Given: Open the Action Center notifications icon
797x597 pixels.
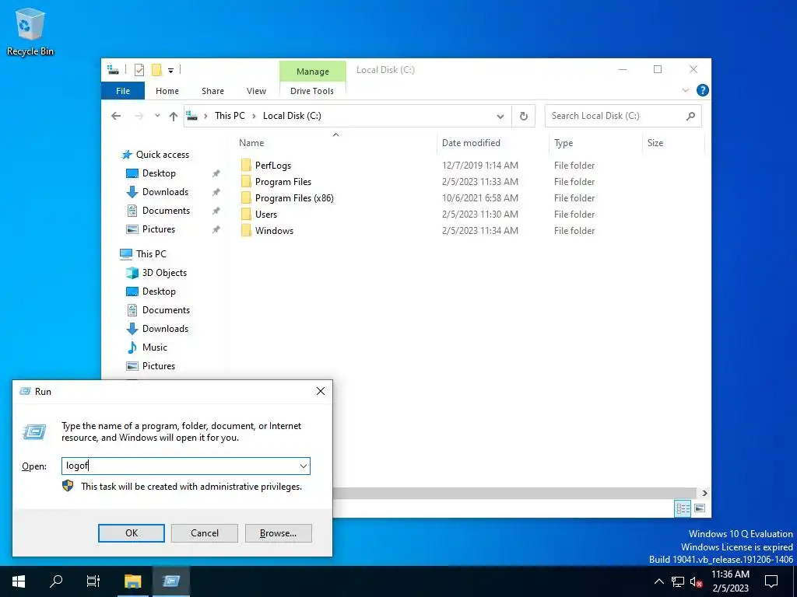Looking at the screenshot, I should [x=771, y=581].
